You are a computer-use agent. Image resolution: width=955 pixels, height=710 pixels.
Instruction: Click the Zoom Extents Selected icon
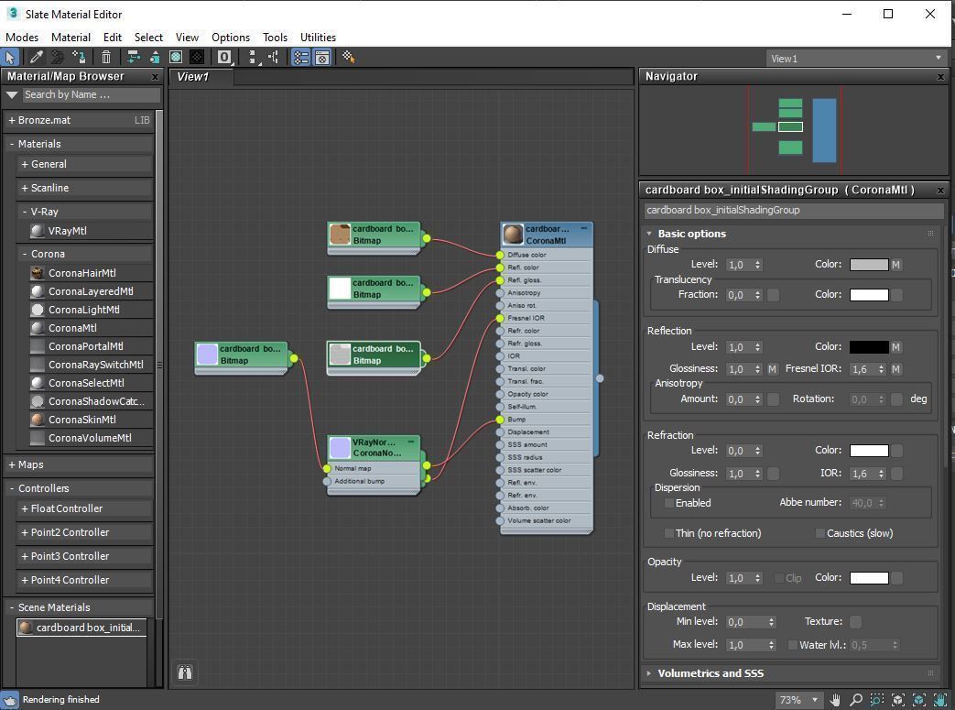coord(919,700)
